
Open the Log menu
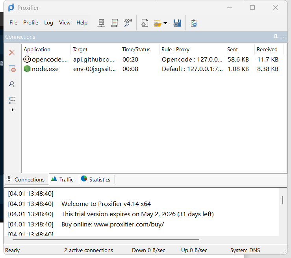click(x=48, y=22)
